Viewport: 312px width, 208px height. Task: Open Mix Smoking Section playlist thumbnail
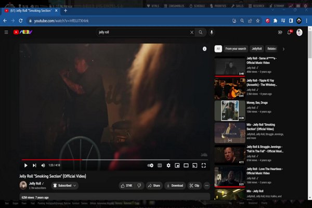(230, 133)
